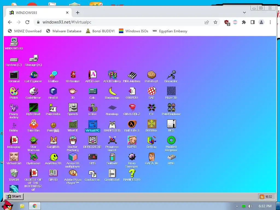Open Maze 3D icon
The width and height of the screenshot is (280, 210).
(x=171, y=93)
